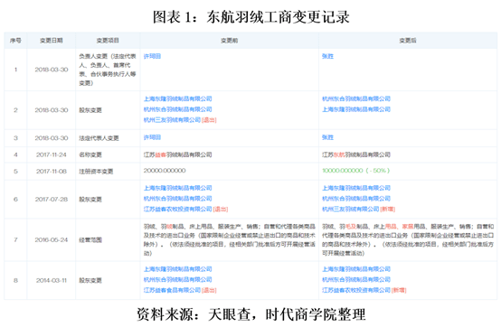
Task: Click 许明田 link in row 1 (负责人变更)
Action: 152,56
